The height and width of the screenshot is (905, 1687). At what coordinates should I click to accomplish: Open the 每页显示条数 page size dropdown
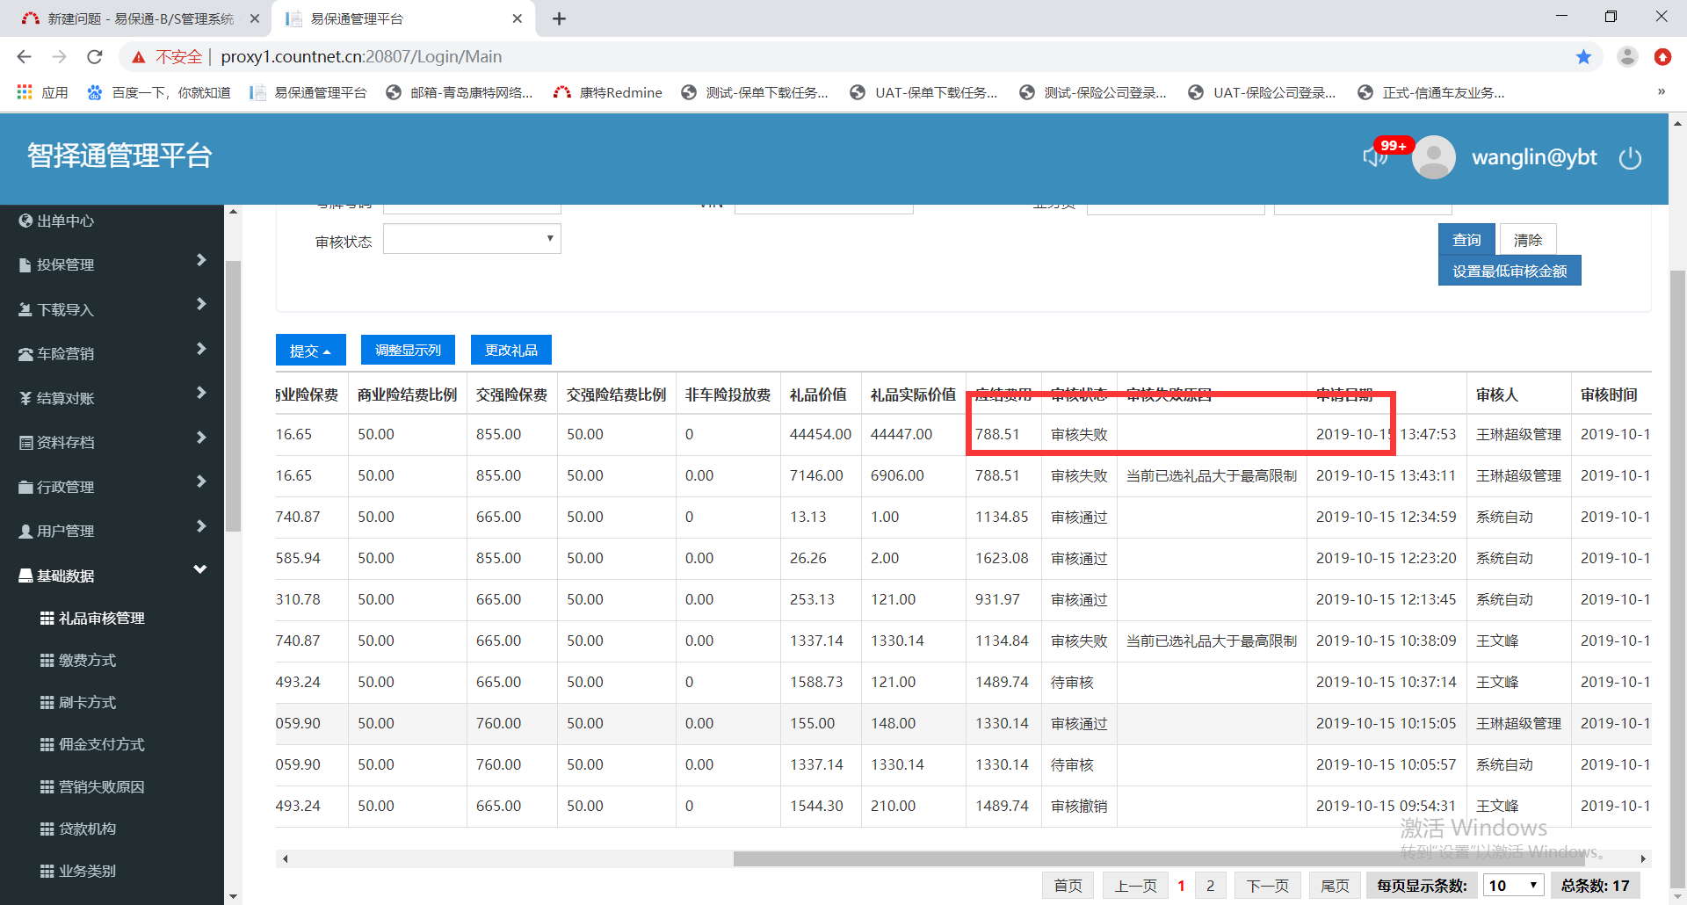click(1513, 886)
